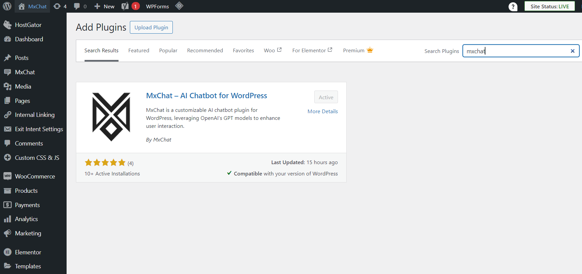
Task: Click the Upload Plugin button
Action: [151, 27]
